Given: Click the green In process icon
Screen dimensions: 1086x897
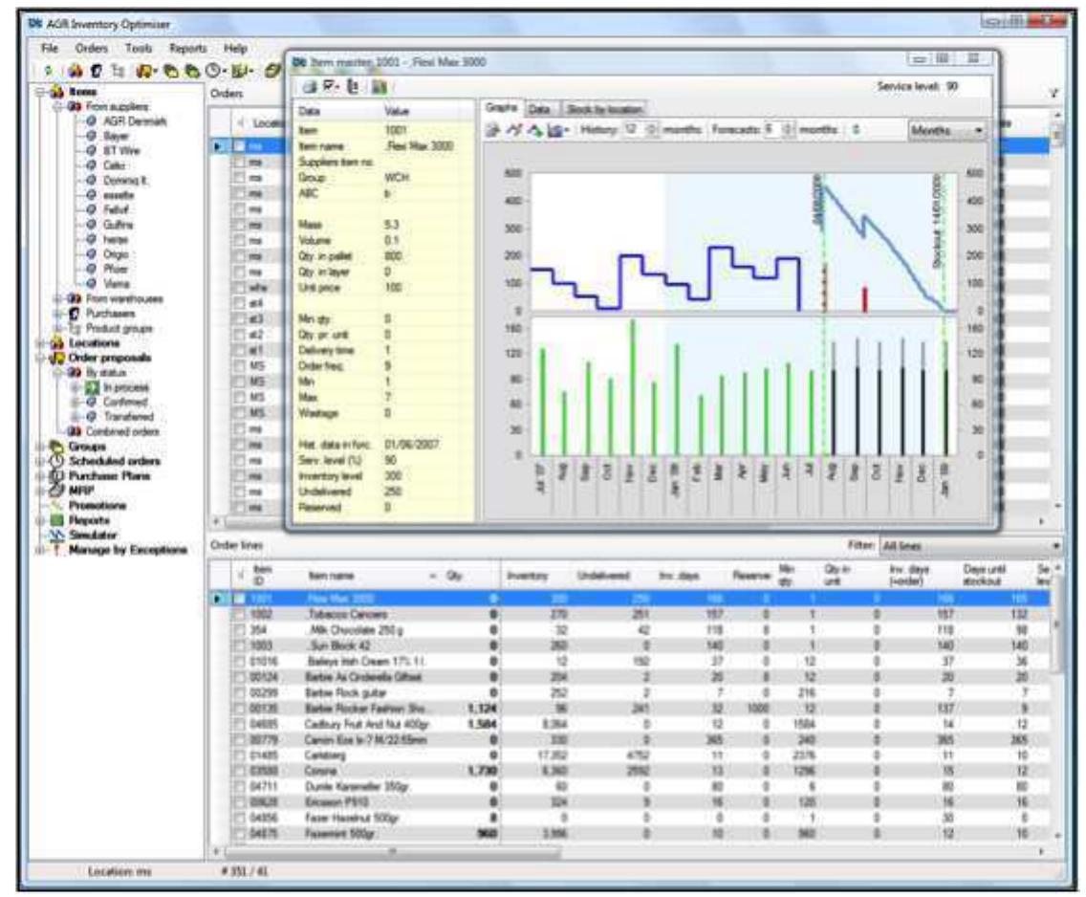Looking at the screenshot, I should (92, 387).
